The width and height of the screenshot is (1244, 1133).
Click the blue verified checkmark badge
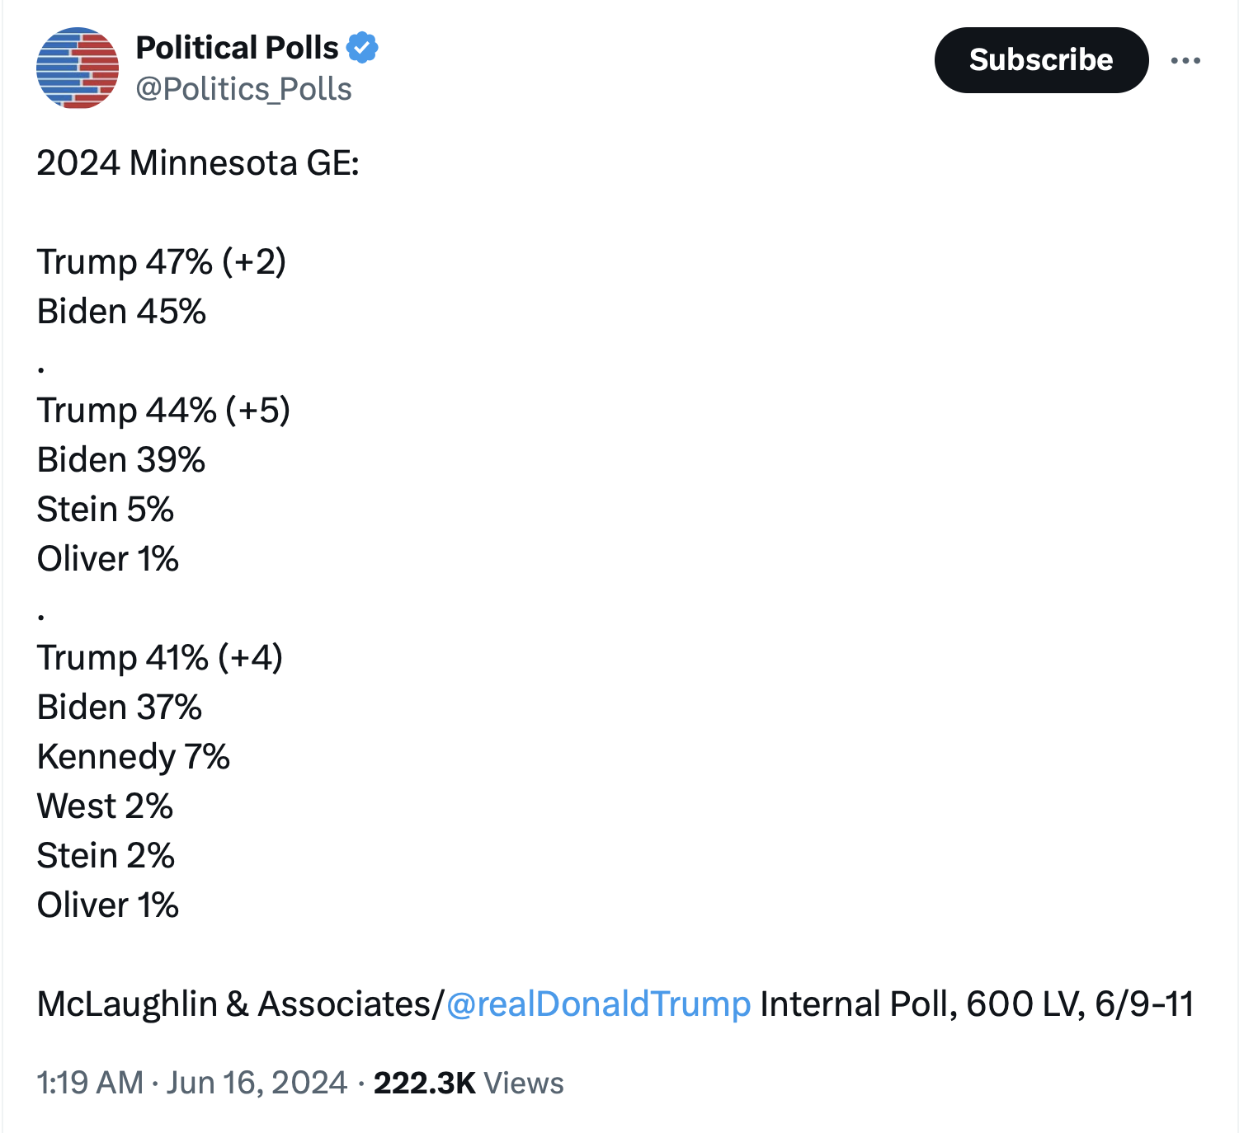click(x=362, y=48)
